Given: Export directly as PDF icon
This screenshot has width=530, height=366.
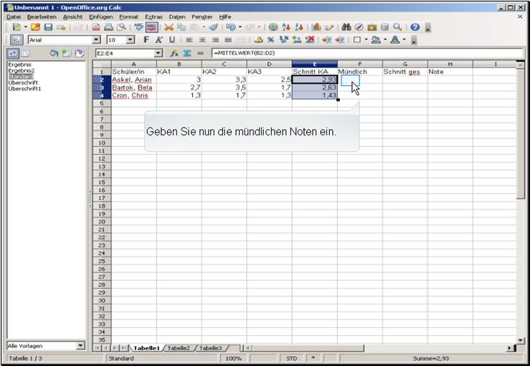Looking at the screenshot, I should point(96,27).
